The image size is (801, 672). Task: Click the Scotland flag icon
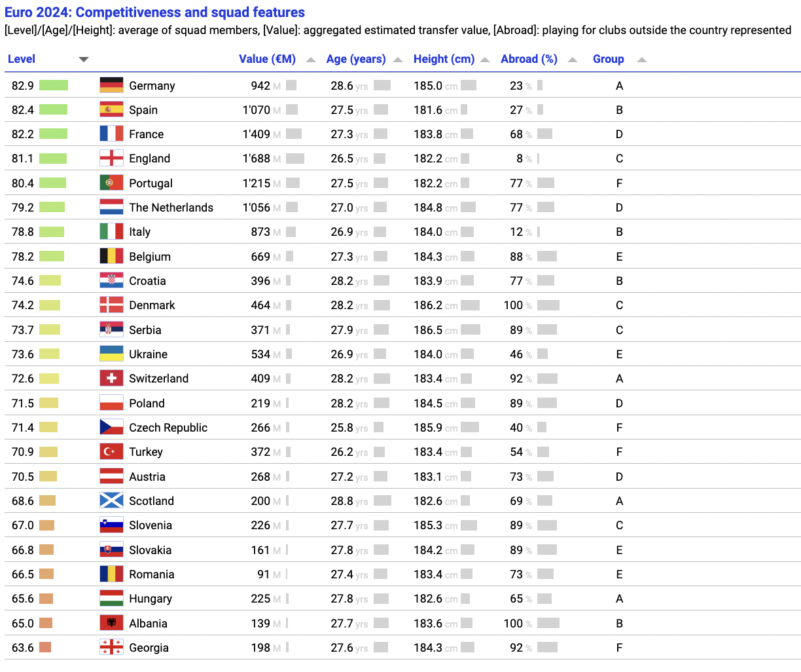(111, 500)
